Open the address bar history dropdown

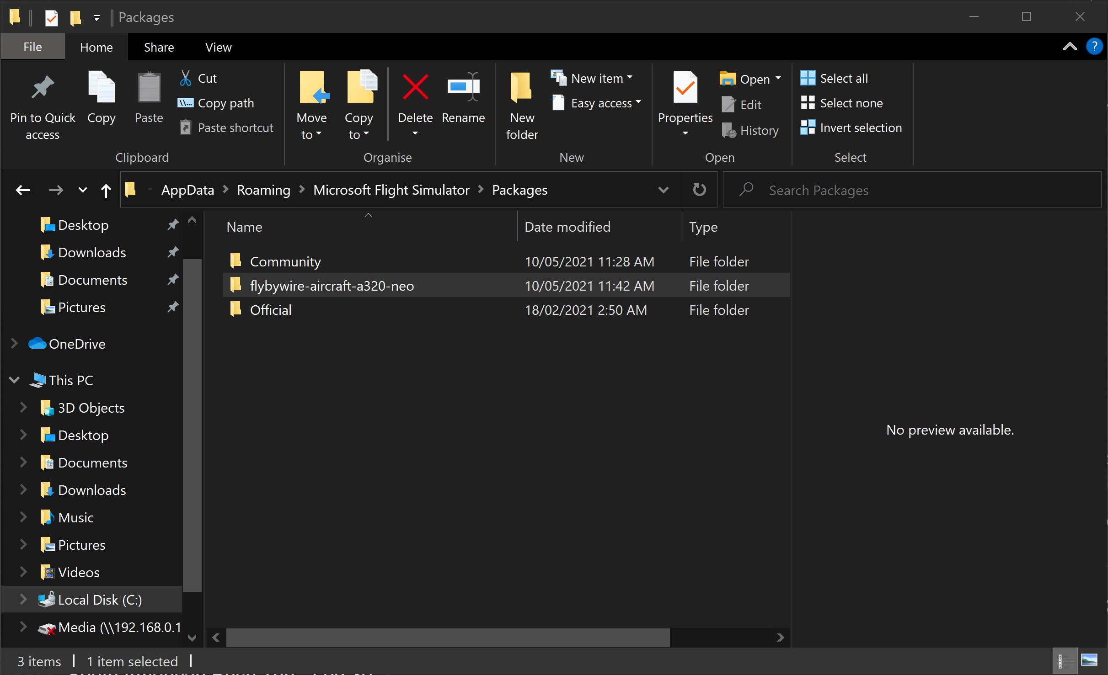point(663,190)
